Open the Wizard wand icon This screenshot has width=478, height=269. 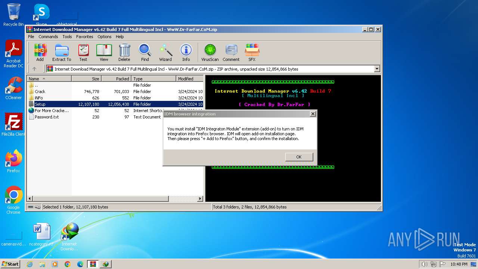(165, 53)
